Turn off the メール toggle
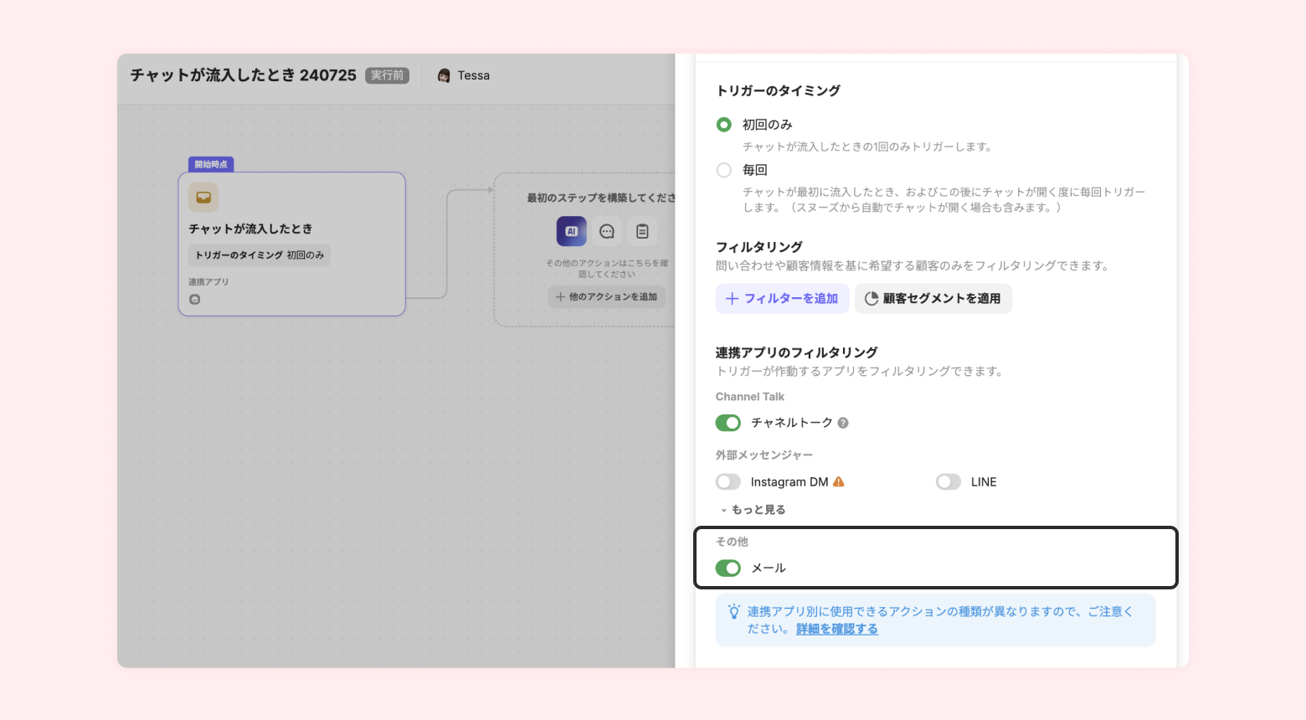Viewport: 1306px width, 720px height. [728, 568]
